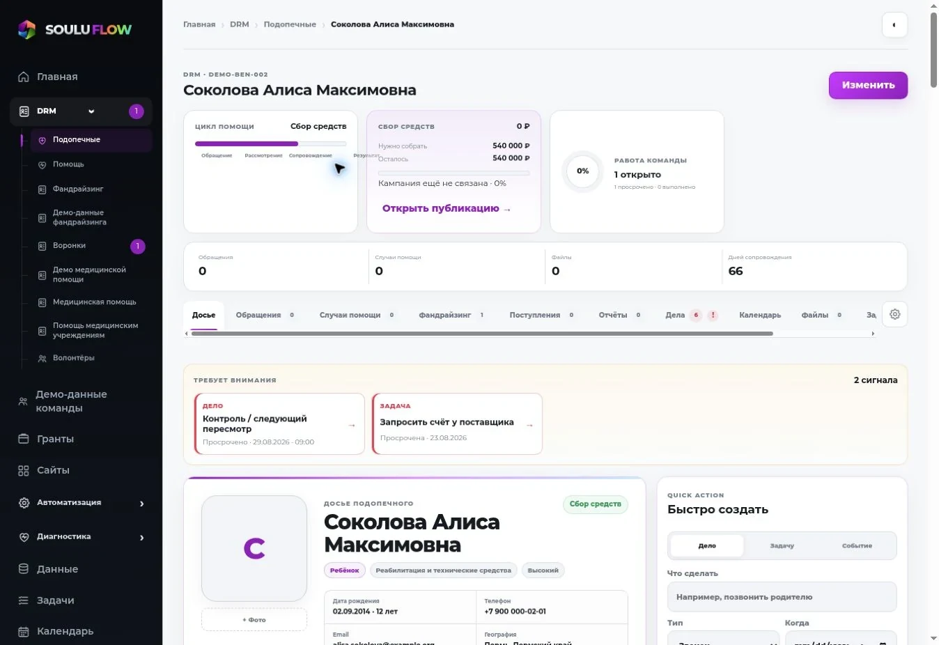
Task: Click Открыть публикацию link
Action: [x=447, y=208]
